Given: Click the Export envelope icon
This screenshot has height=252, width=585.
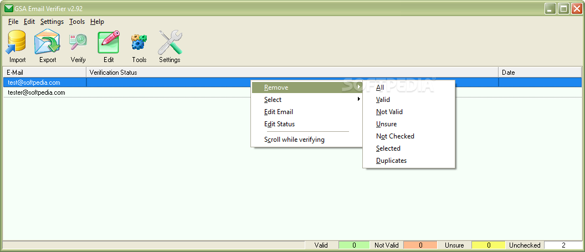Looking at the screenshot, I should [48, 43].
